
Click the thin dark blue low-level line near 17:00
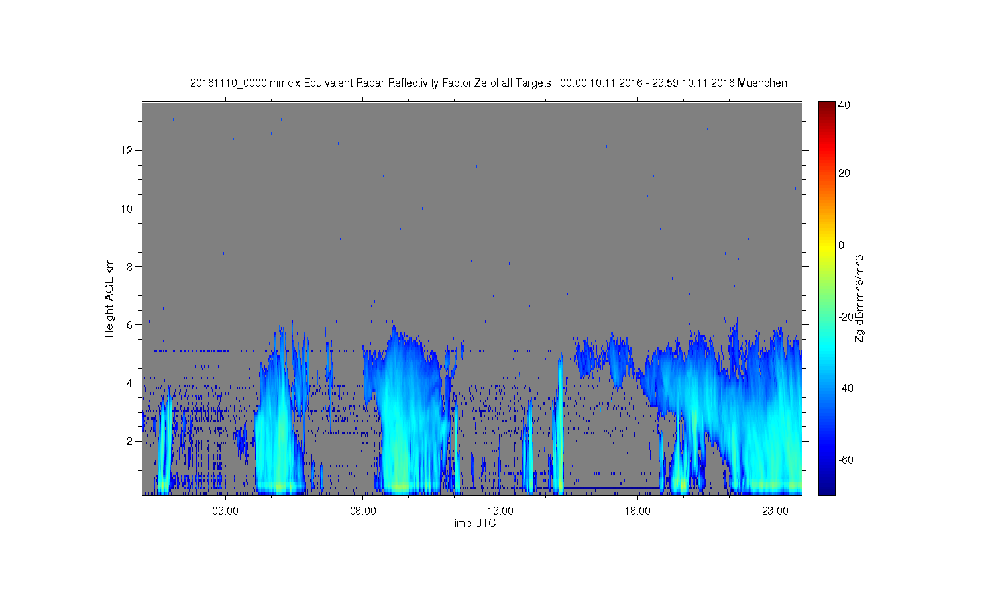coord(613,488)
